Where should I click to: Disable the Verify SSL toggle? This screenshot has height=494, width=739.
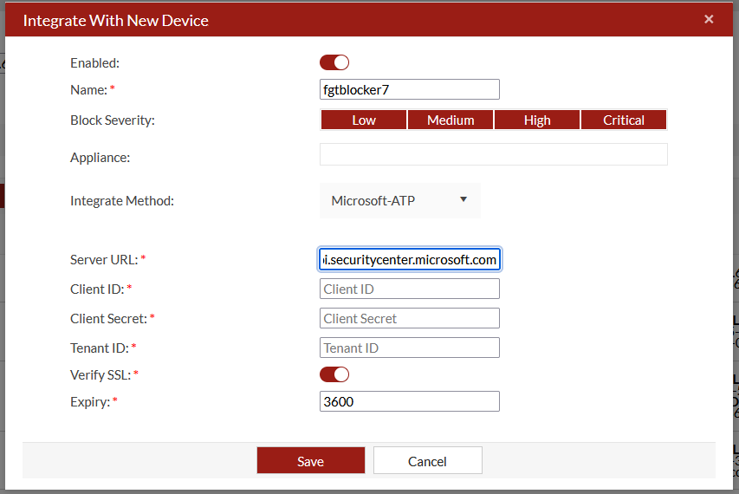pyautogui.click(x=334, y=374)
